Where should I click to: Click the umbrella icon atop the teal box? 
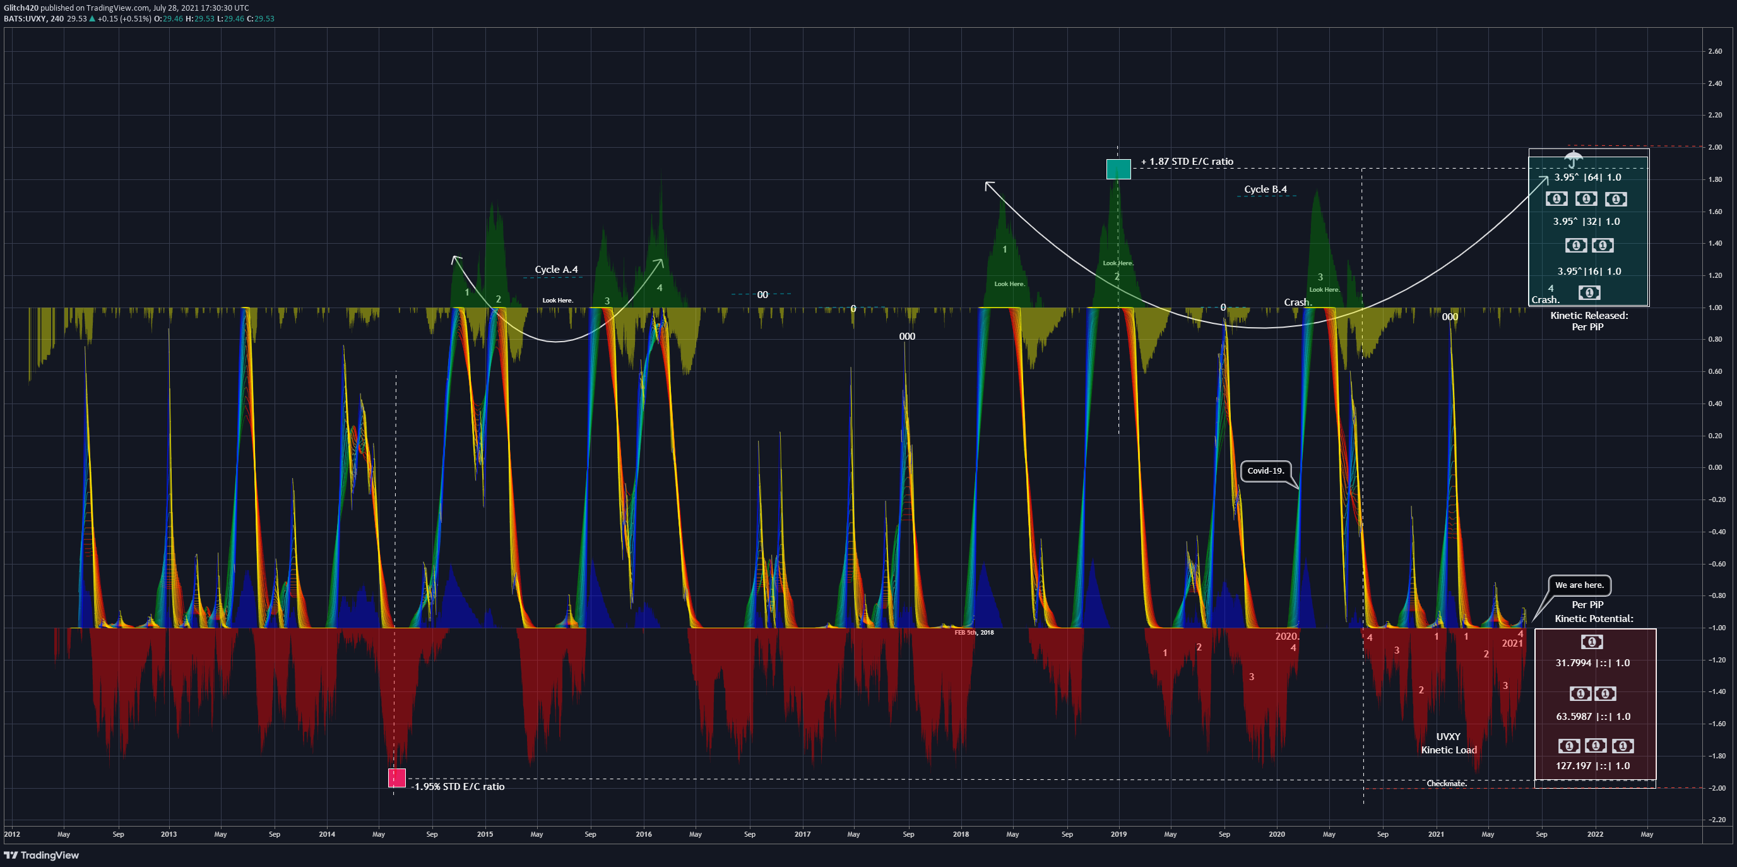click(1573, 160)
